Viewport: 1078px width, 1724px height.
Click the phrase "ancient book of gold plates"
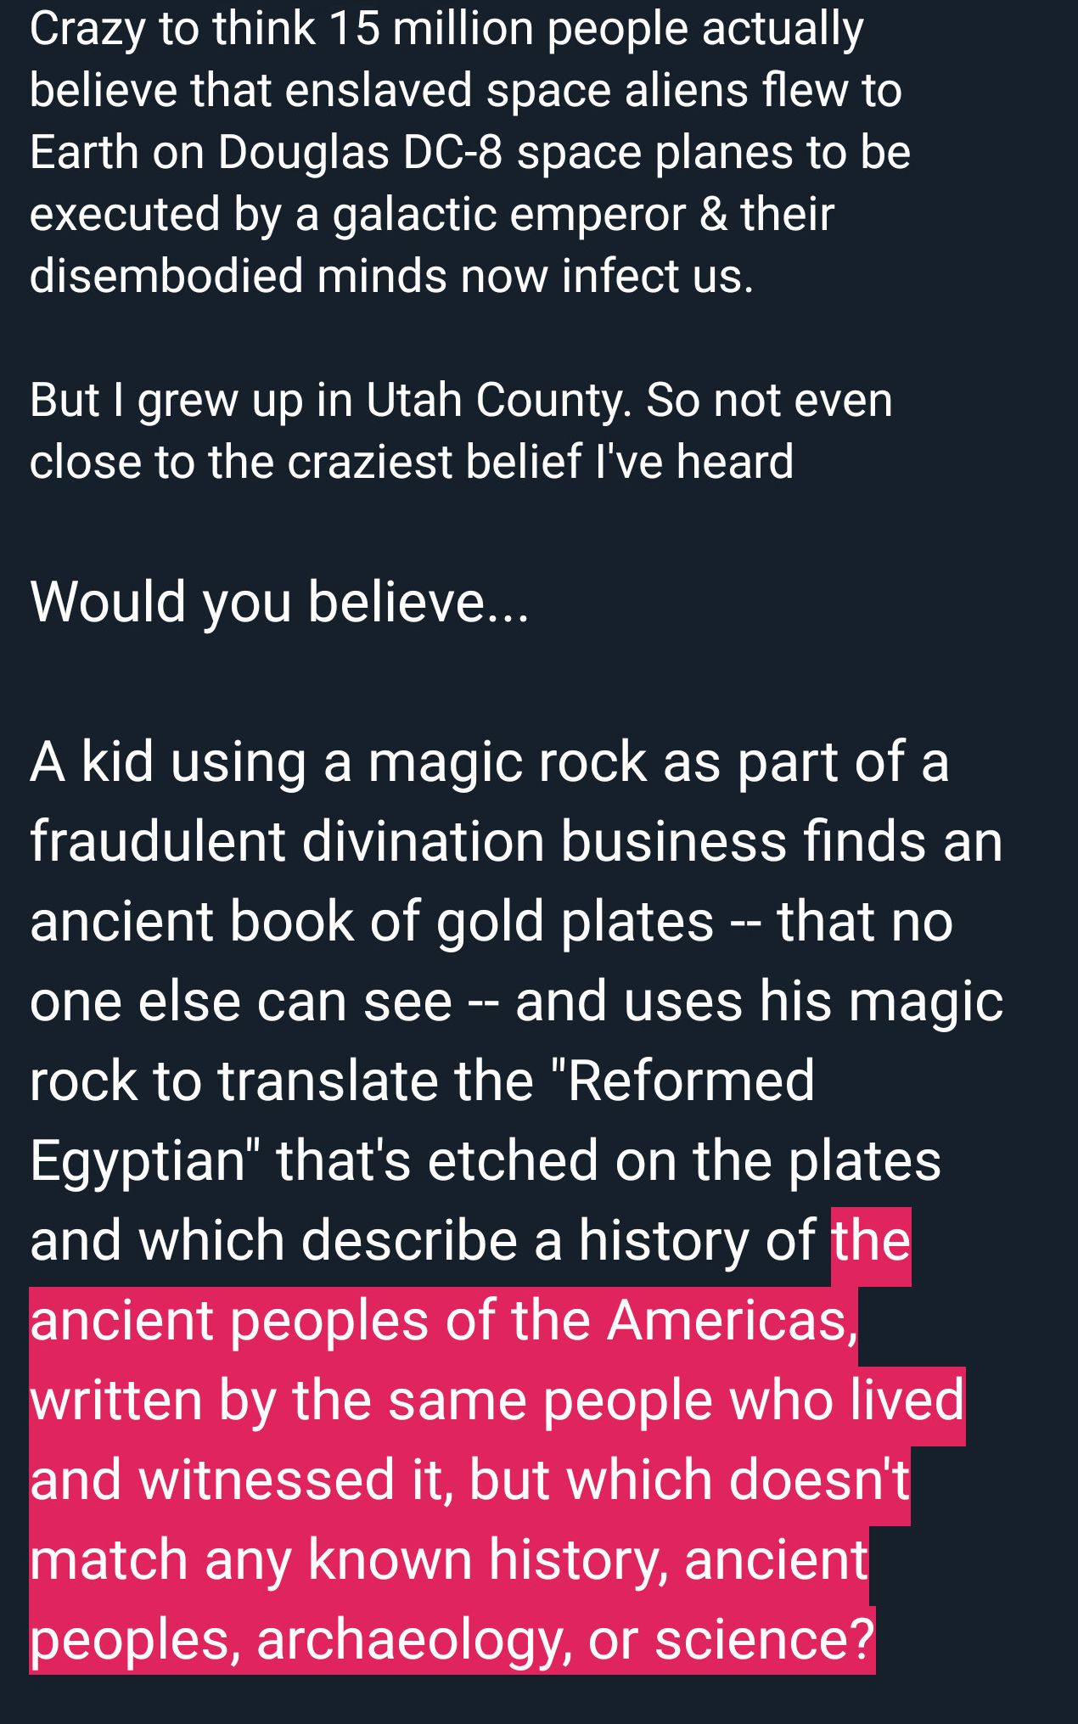[372, 922]
